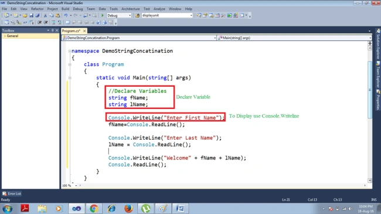This screenshot has width=381, height=214.
Task: Open the Debug menu
Action: [78, 9]
